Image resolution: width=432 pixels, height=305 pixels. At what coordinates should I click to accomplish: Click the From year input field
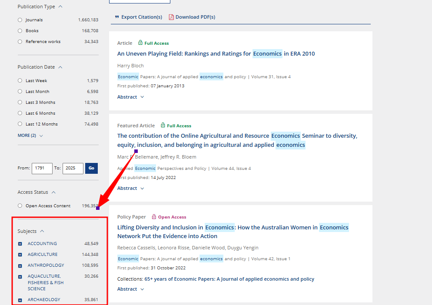pos(42,168)
